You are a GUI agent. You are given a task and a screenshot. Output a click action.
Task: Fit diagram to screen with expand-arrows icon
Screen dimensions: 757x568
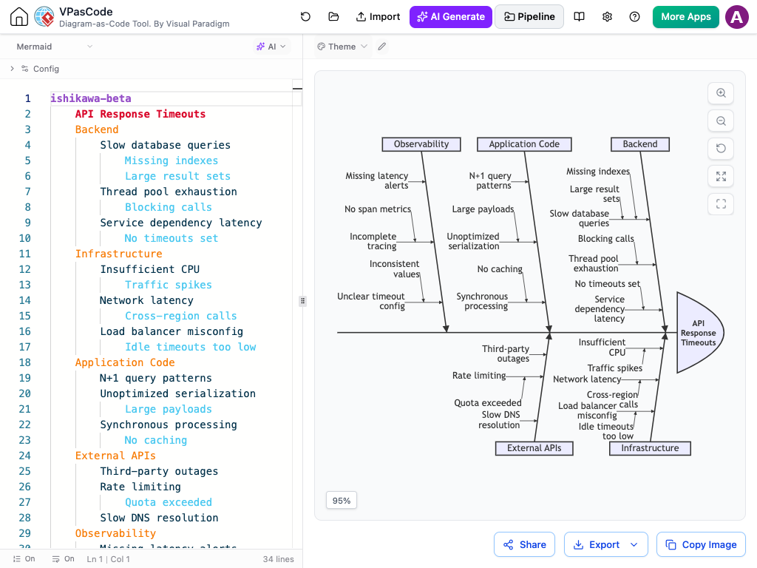[721, 176]
